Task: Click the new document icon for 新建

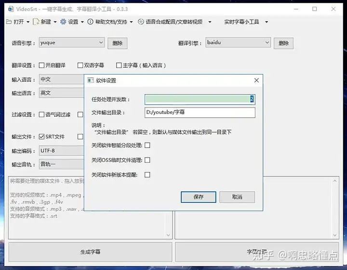Action: pyautogui.click(x=36, y=22)
